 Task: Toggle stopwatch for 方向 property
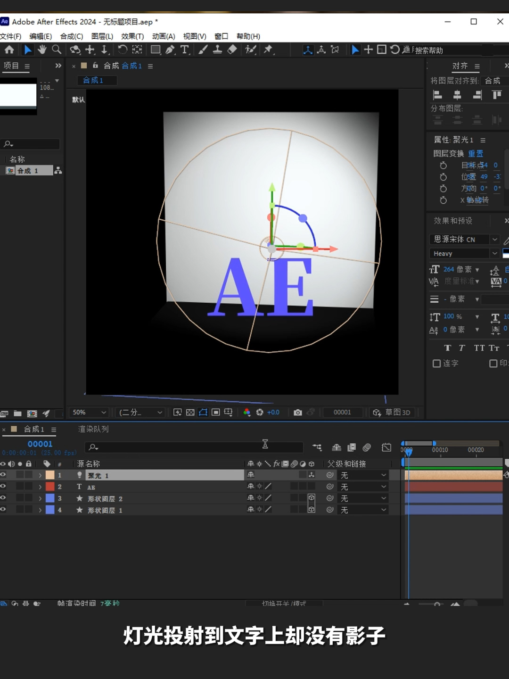[443, 189]
